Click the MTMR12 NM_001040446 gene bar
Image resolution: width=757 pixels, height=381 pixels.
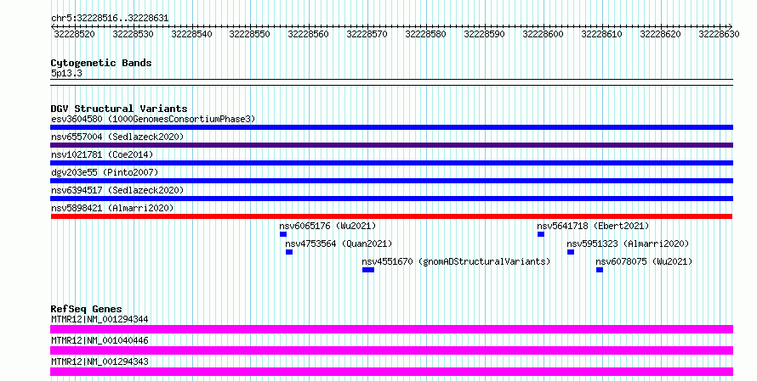(x=391, y=350)
